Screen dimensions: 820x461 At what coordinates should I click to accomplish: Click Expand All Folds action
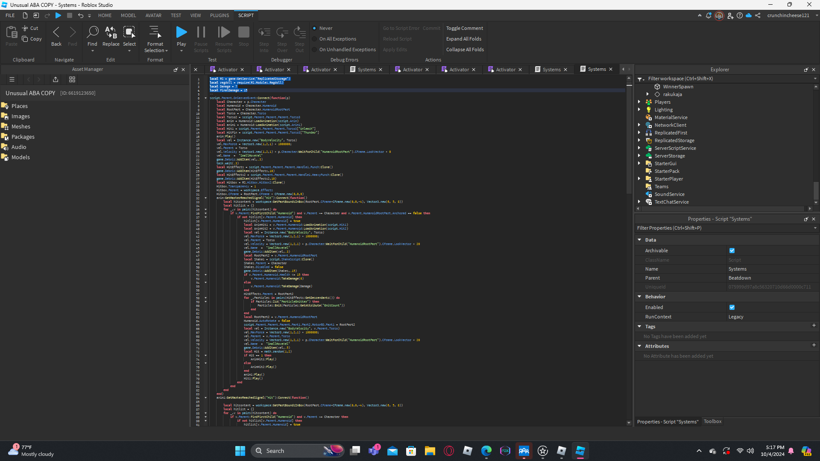[x=464, y=39]
